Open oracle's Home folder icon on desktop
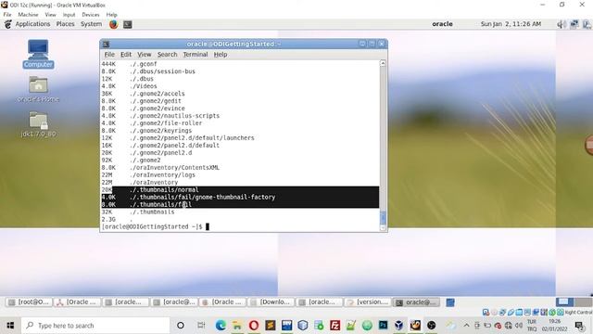 pos(38,89)
